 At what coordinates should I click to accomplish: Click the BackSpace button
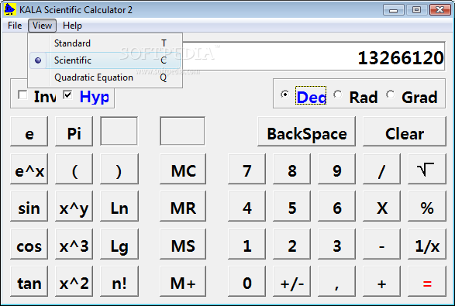point(306,132)
